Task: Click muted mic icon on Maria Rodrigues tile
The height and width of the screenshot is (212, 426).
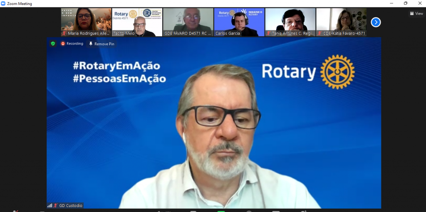Action: (x=64, y=33)
